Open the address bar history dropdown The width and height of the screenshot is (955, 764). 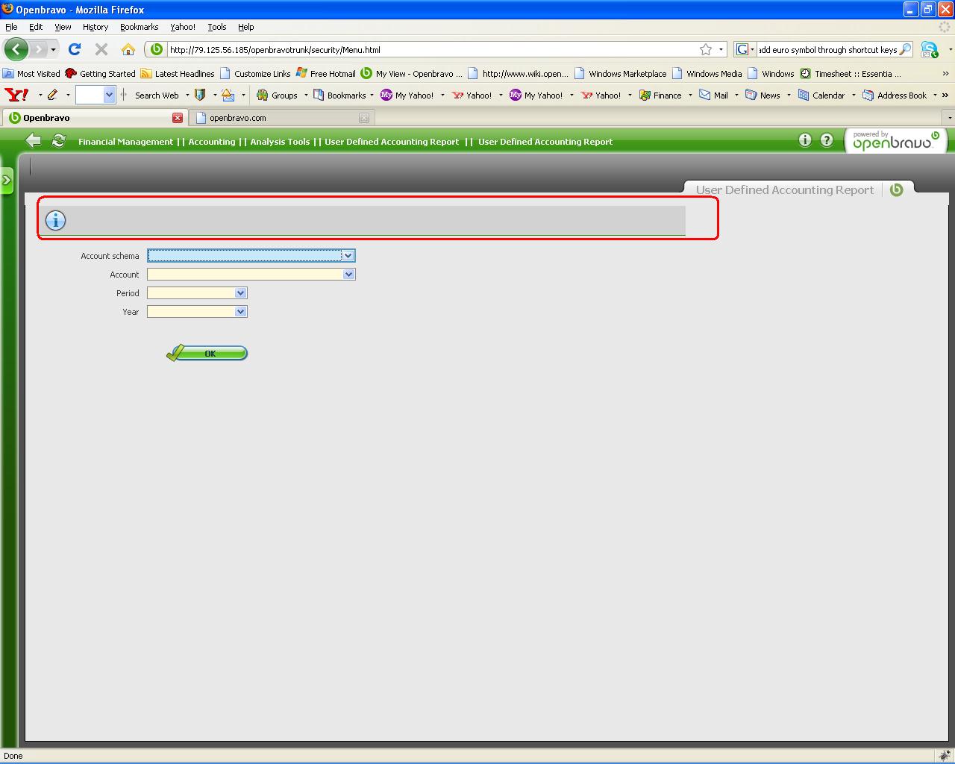pyautogui.click(x=721, y=49)
